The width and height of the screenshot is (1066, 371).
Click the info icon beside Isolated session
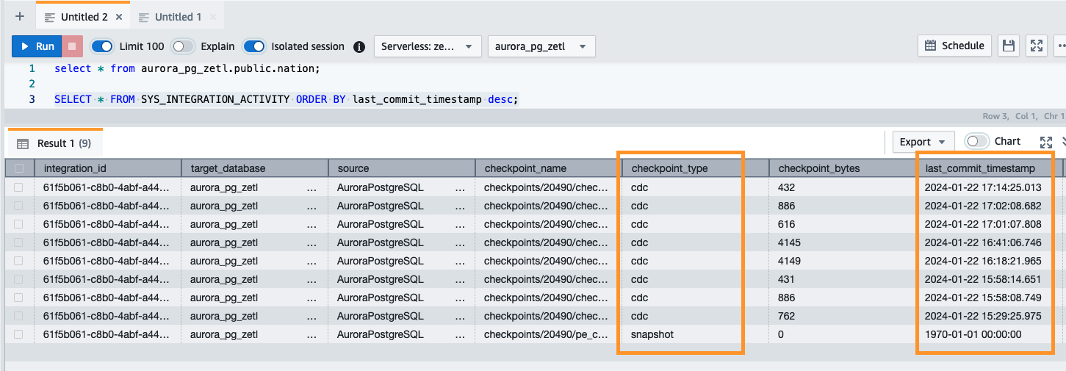[x=359, y=47]
